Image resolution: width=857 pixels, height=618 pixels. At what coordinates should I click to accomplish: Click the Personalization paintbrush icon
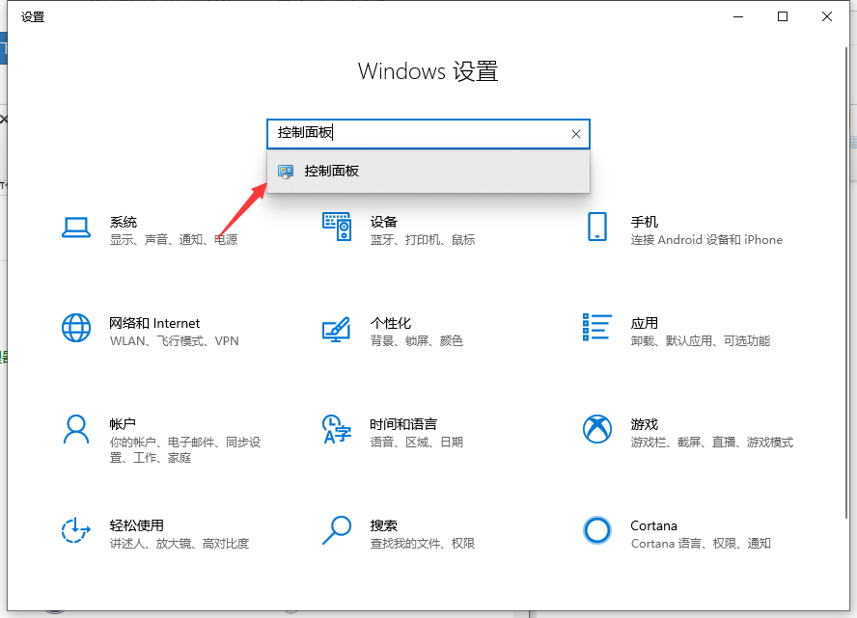[x=336, y=329]
